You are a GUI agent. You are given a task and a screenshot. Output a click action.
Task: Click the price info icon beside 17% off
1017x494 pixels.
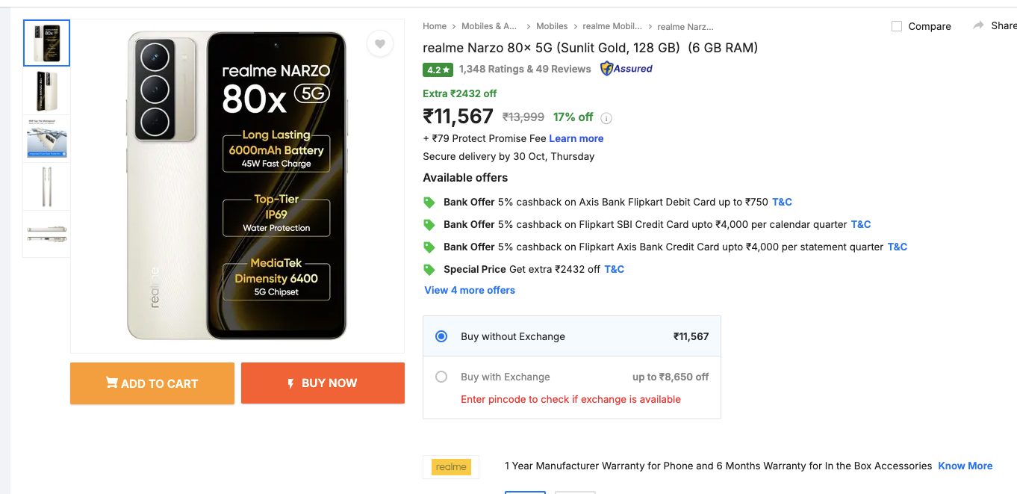point(606,118)
